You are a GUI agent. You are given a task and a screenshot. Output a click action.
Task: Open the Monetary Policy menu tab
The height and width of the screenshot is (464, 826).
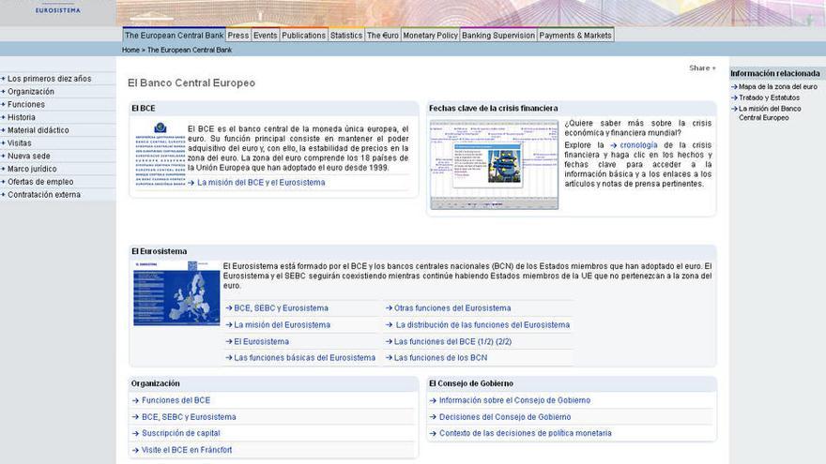(430, 36)
